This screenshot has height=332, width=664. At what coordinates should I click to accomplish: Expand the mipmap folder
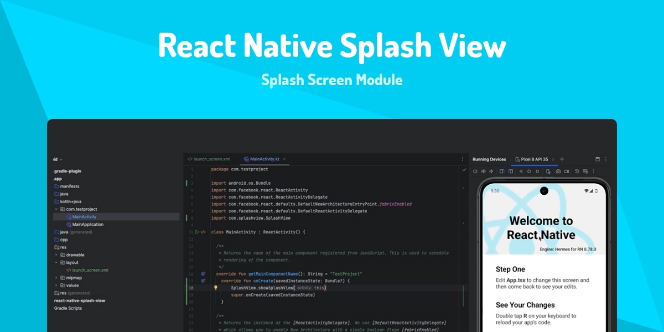(x=57, y=277)
